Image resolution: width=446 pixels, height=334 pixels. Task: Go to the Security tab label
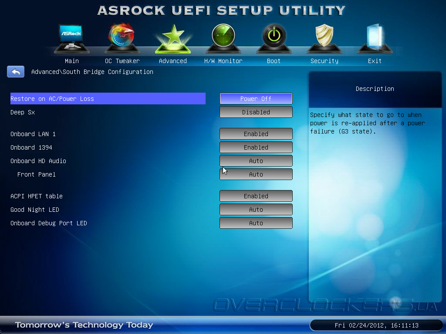click(324, 61)
